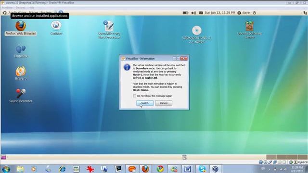Open the Sound Recorder desktop icon

[21, 93]
